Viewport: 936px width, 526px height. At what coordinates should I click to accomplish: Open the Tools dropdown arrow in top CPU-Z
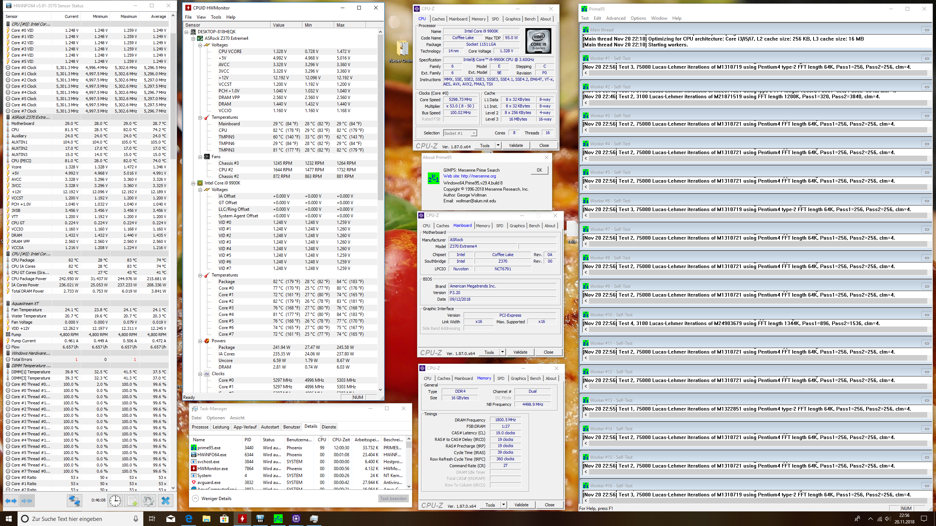click(x=498, y=145)
